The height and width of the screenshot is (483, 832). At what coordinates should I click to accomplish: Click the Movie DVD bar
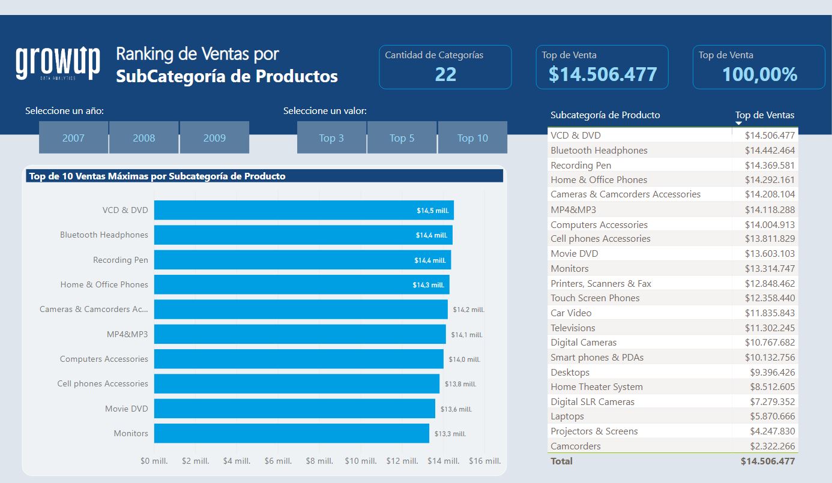point(295,409)
